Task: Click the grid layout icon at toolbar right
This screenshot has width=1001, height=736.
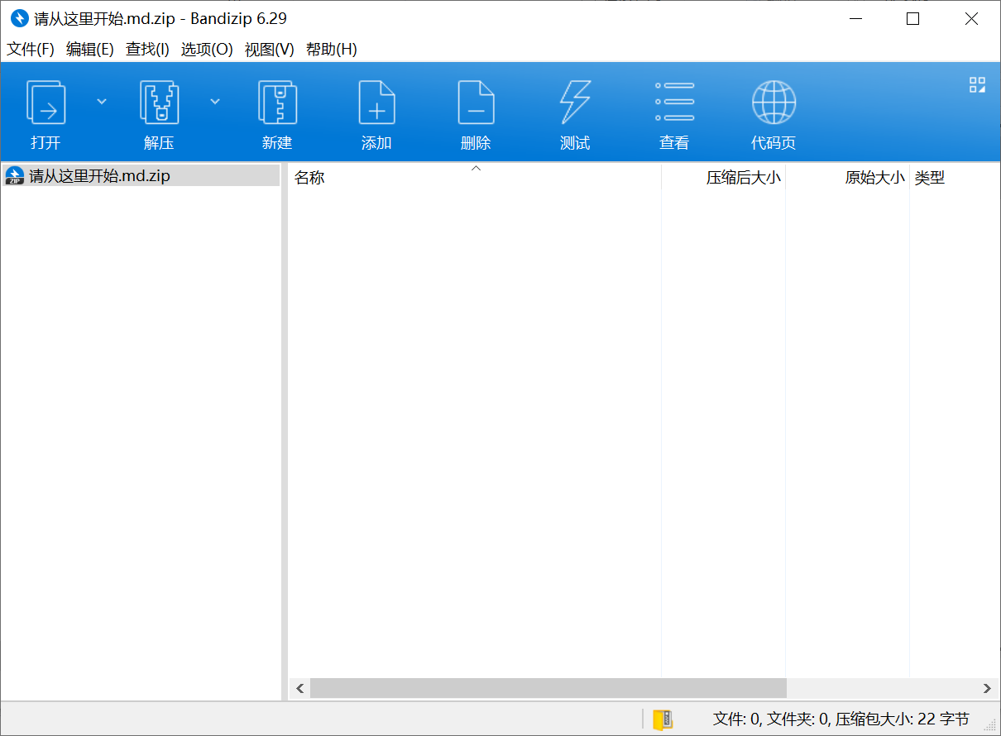Action: 977,84
